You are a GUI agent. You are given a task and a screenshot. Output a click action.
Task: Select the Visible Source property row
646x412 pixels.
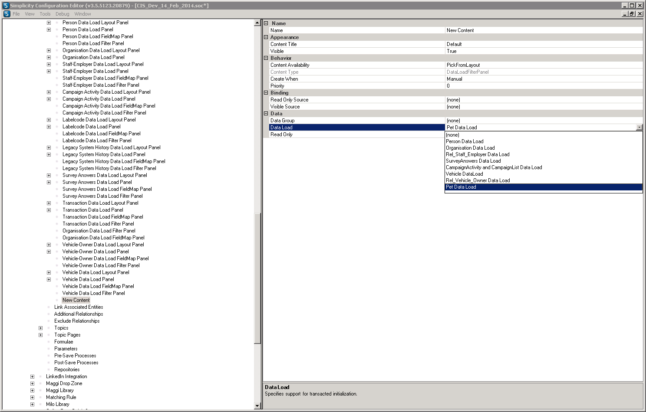[456, 107]
